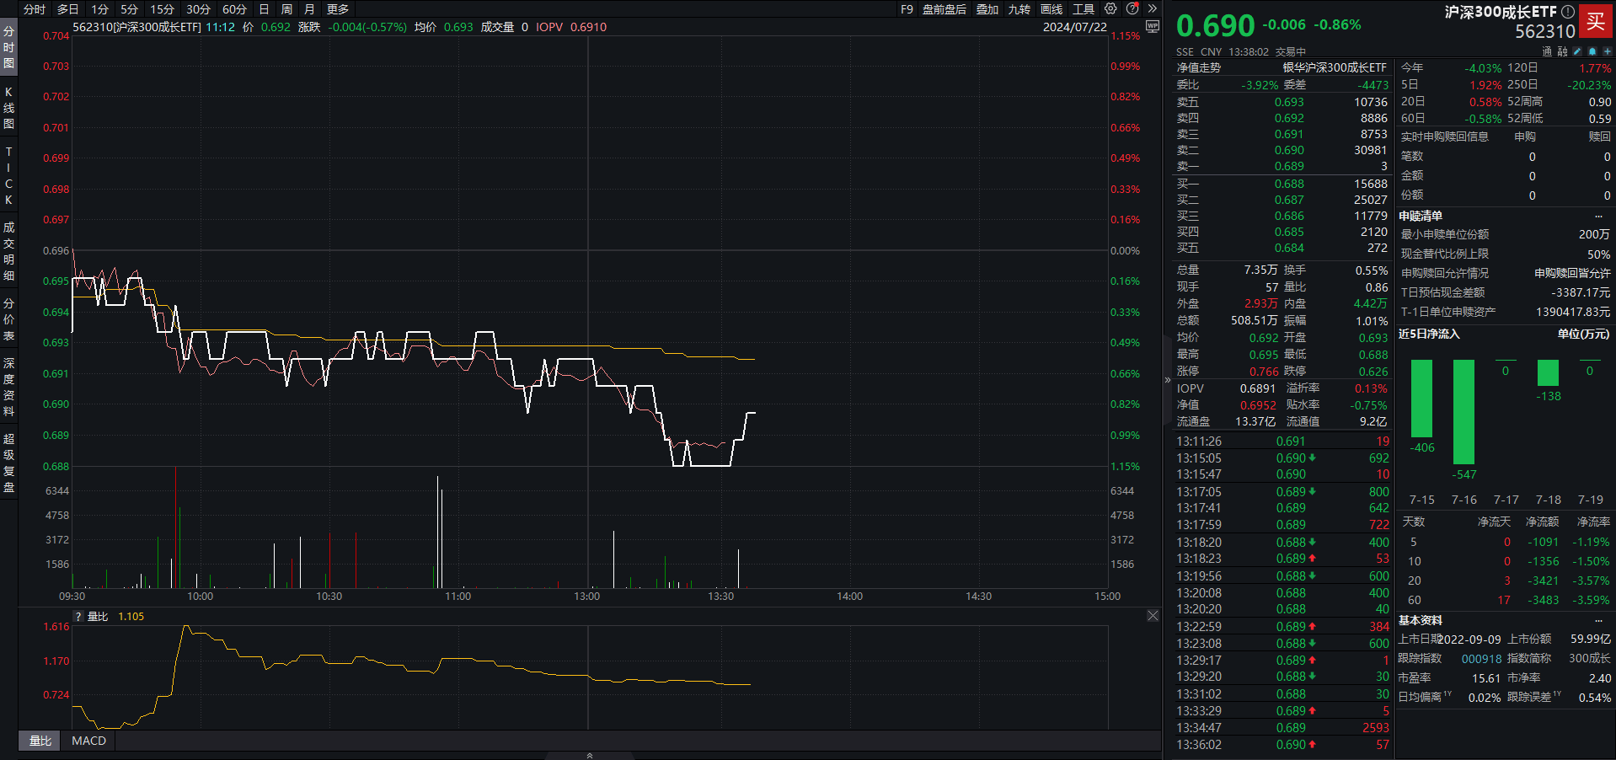Click the 7-16 green net inflow bar
The width and height of the screenshot is (1616, 760).
(x=1463, y=411)
